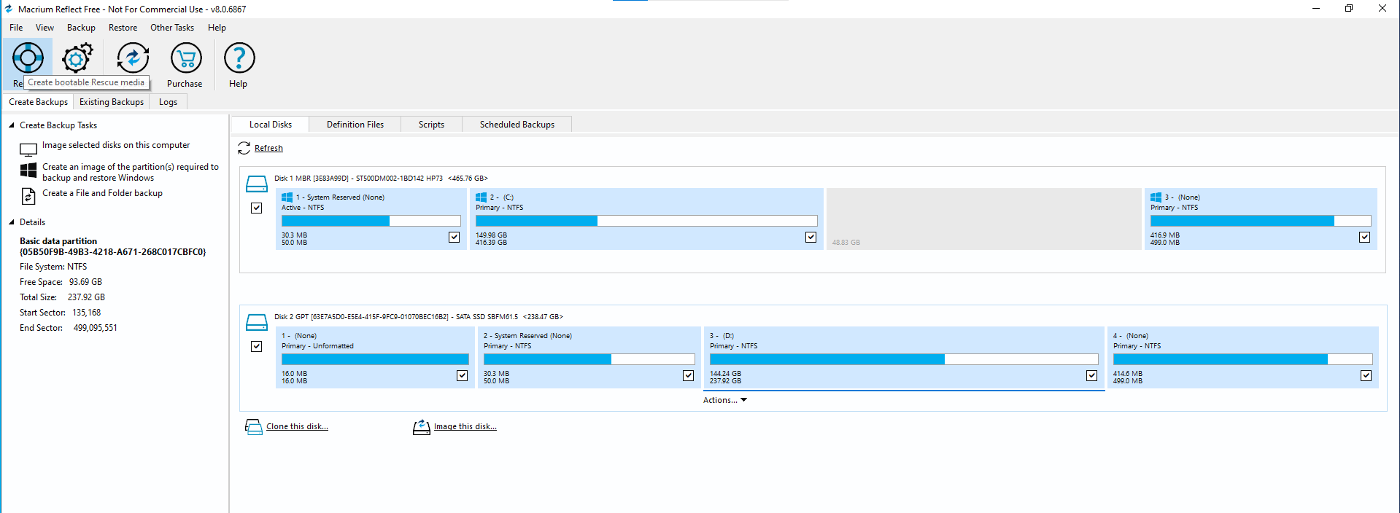Click Create an image of partitions to restore Windows
The image size is (1400, 513).
(131, 172)
